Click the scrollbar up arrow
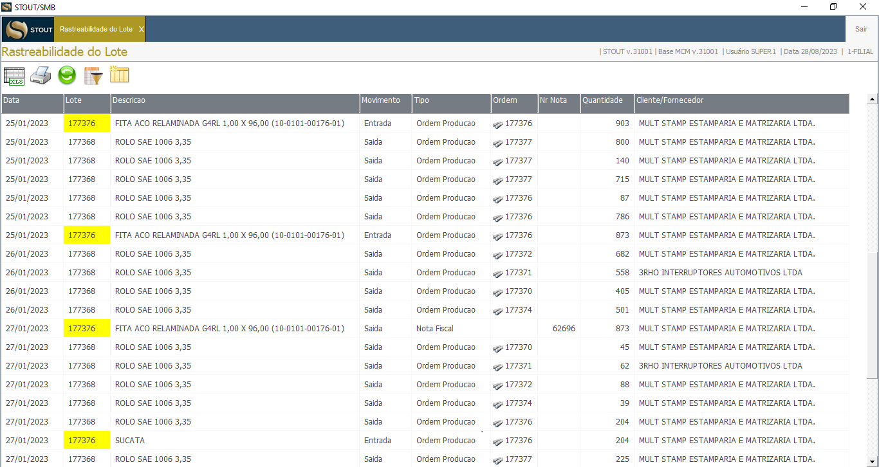879x467 pixels. tap(873, 100)
